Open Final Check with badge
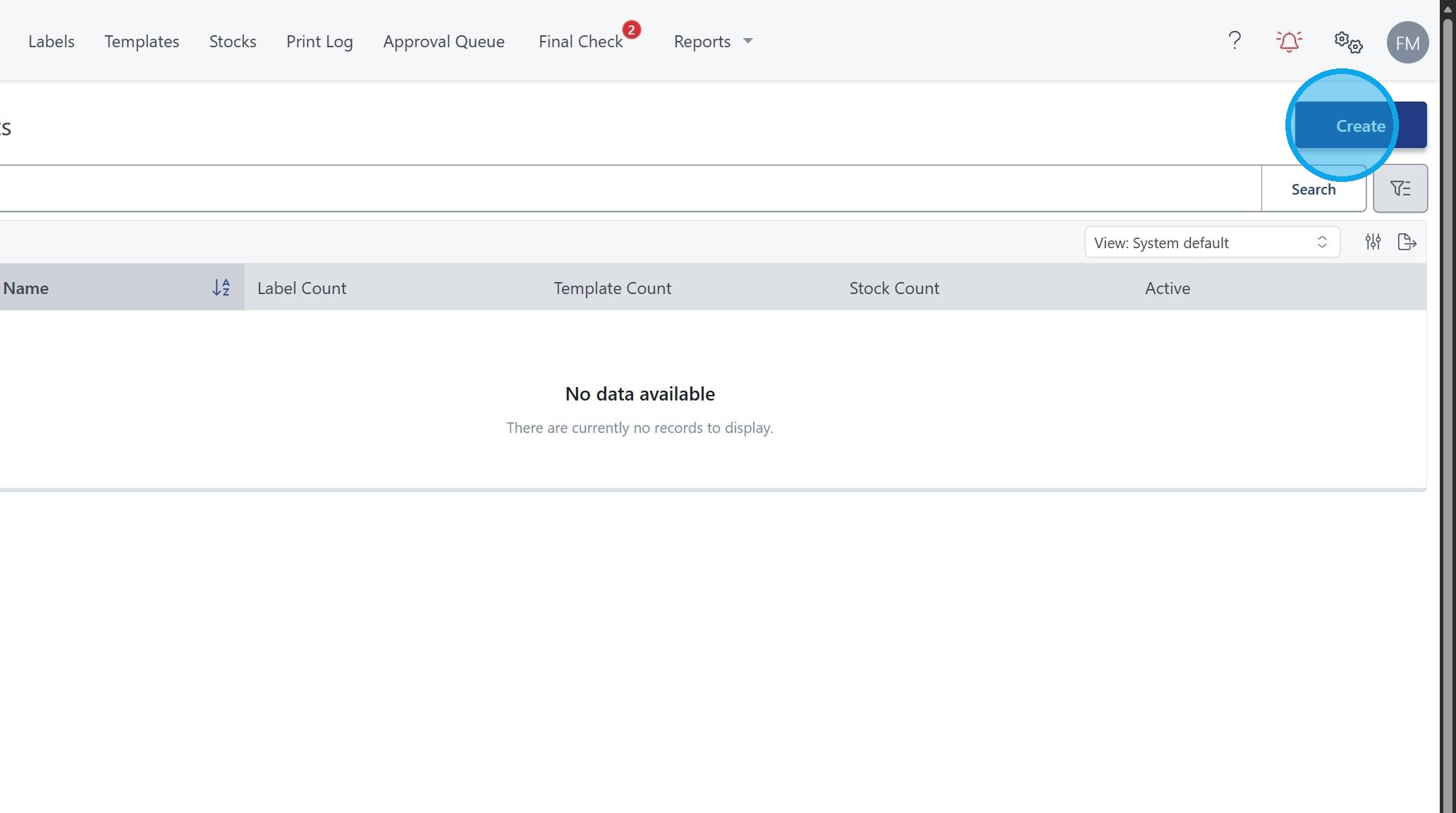The width and height of the screenshot is (1456, 813). (580, 42)
